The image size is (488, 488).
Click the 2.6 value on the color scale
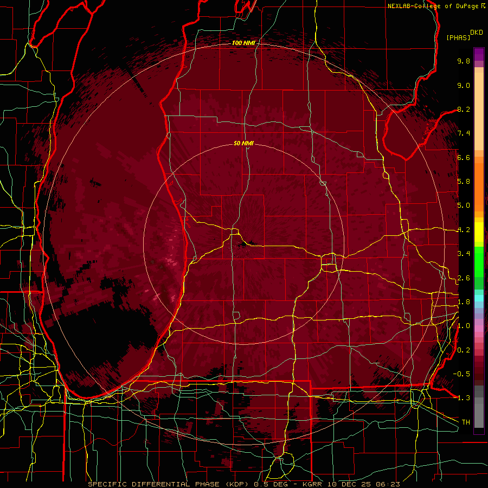coord(464,278)
